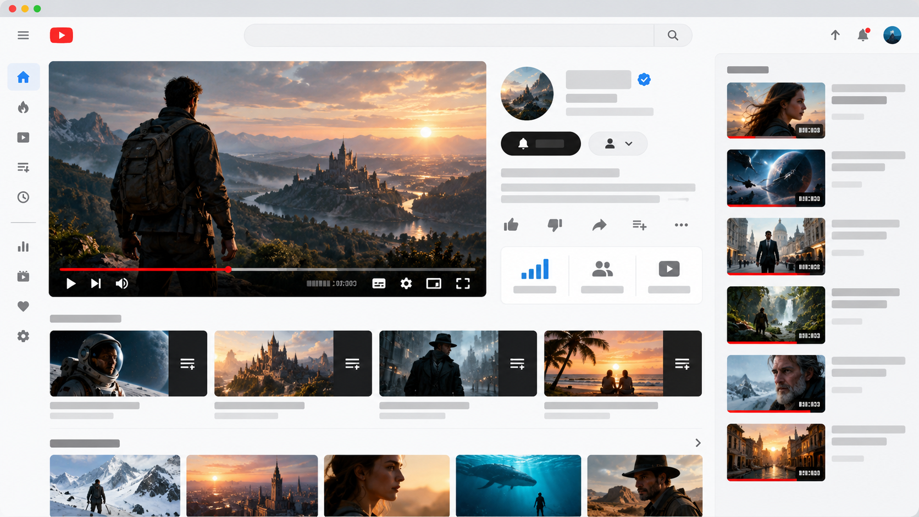Image resolution: width=919 pixels, height=517 pixels.
Task: Click the search magnifier button
Action: pyautogui.click(x=673, y=35)
